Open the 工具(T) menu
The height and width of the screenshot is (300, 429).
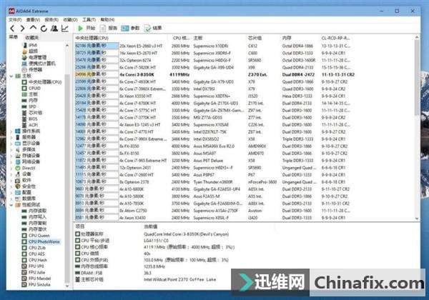(x=89, y=20)
